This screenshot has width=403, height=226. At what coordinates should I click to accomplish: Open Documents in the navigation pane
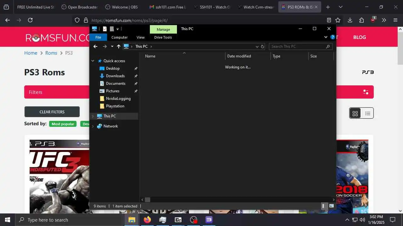pos(116,83)
